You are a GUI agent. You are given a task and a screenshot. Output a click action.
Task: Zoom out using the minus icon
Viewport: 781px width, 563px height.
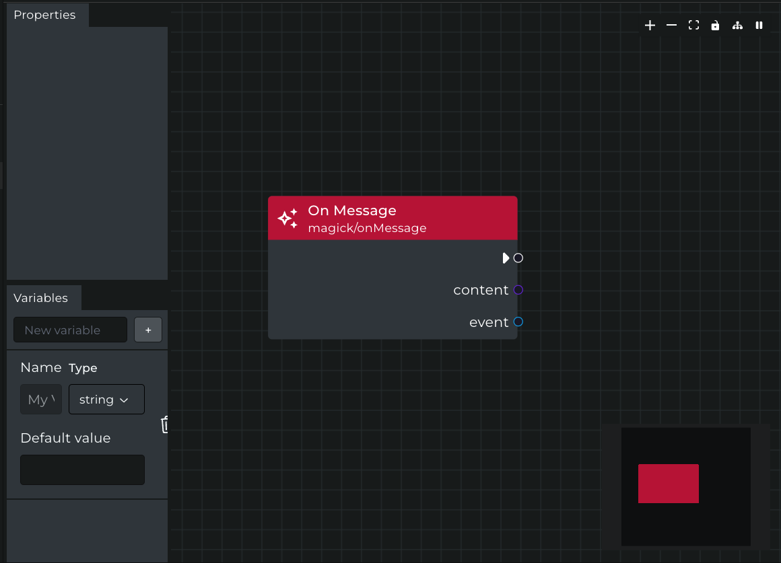point(671,25)
